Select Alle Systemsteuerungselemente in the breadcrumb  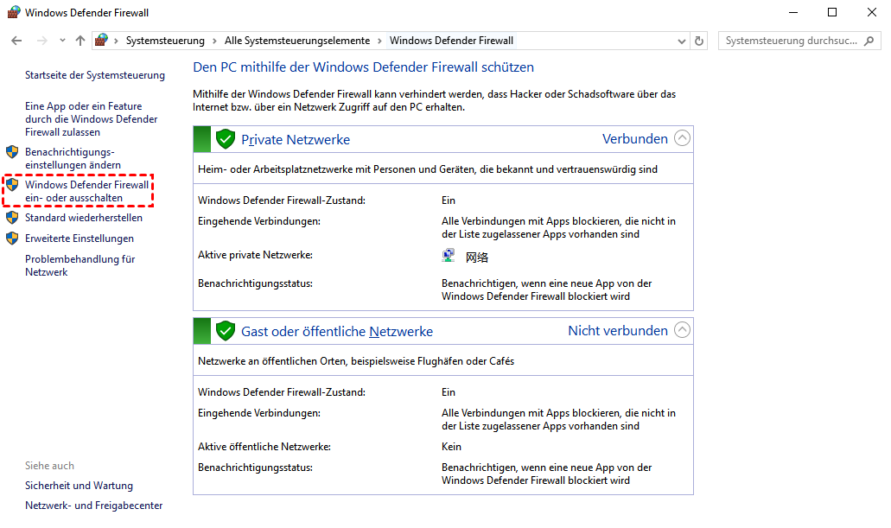(x=296, y=41)
